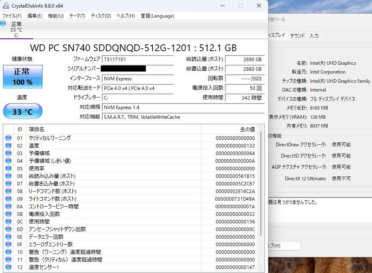372x273 pixels.
Task: Open the 編集(E) menu
Action: 35,16
